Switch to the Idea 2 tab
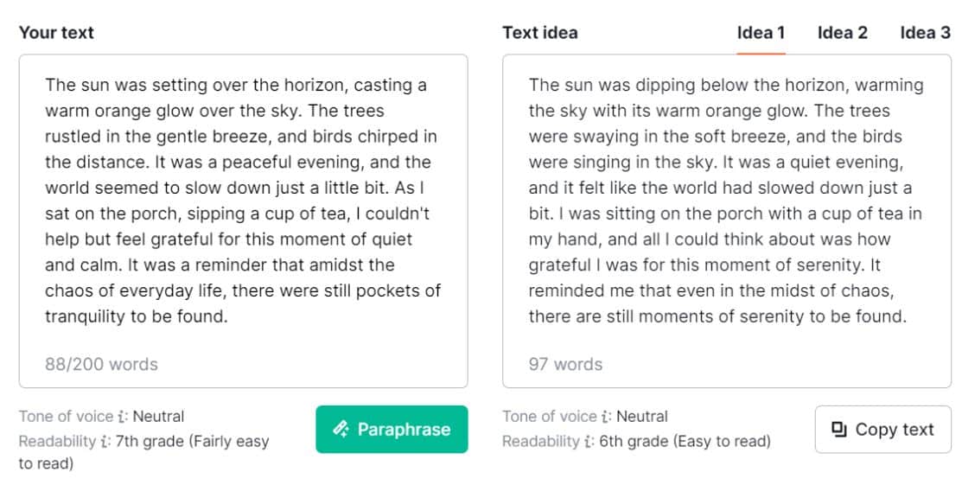The width and height of the screenshot is (962, 485). point(842,33)
